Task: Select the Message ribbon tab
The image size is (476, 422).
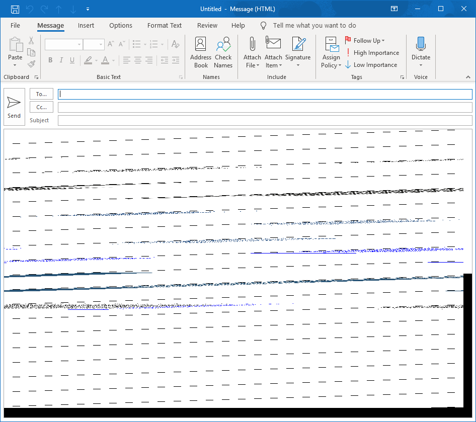Action: [51, 26]
